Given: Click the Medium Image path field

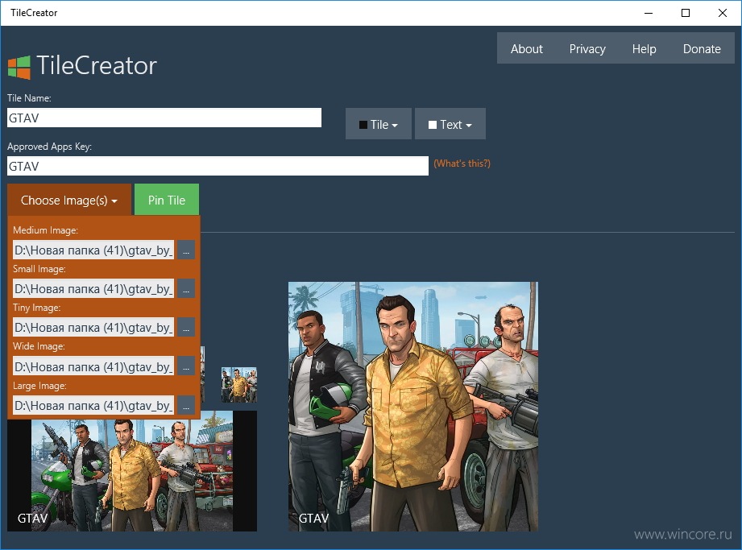Looking at the screenshot, I should click(93, 250).
